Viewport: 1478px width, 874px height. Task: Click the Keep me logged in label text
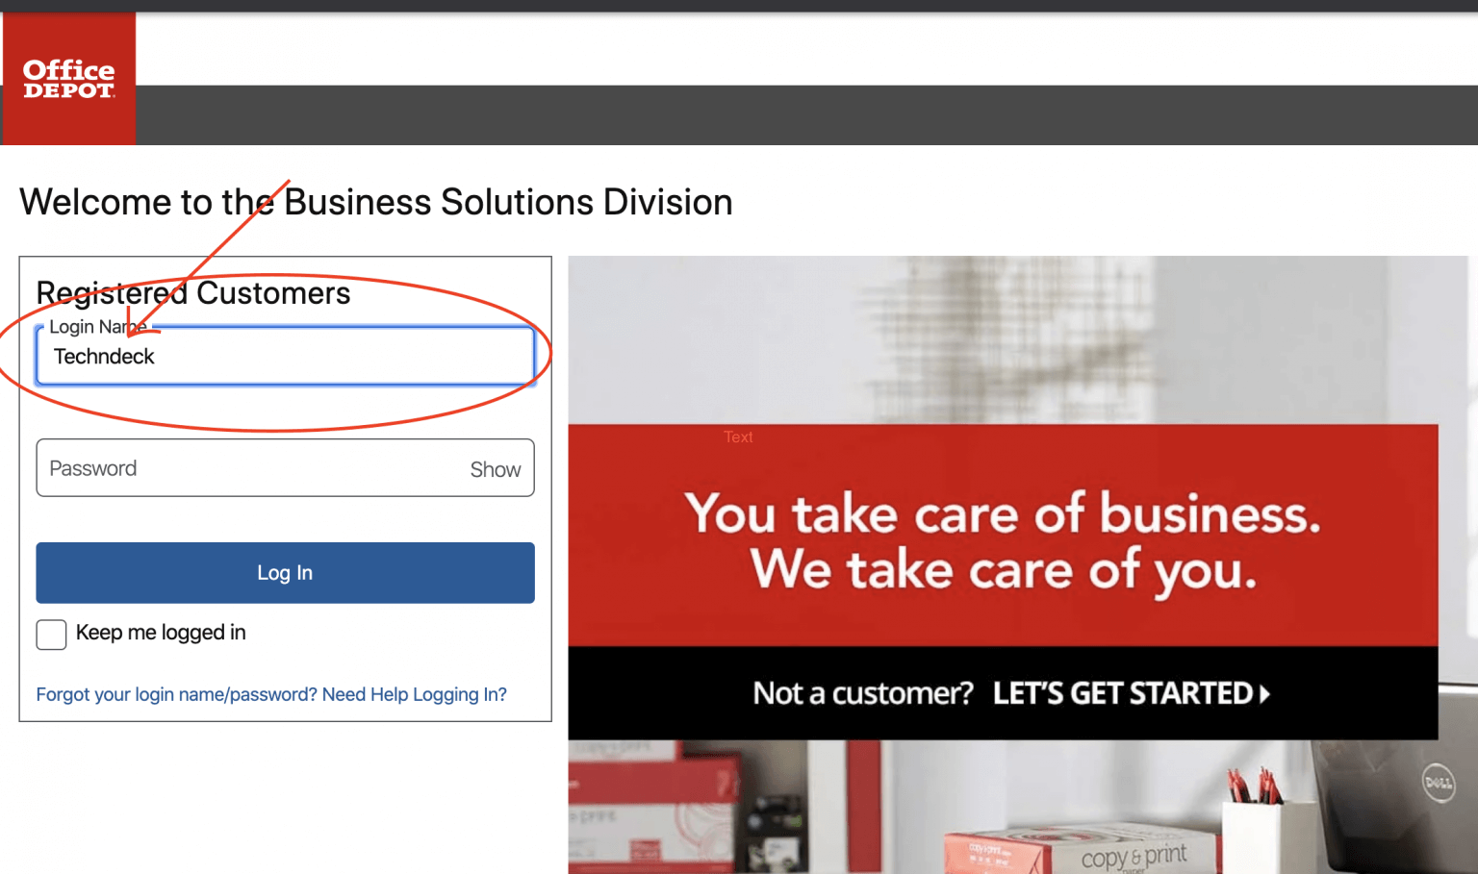click(161, 633)
